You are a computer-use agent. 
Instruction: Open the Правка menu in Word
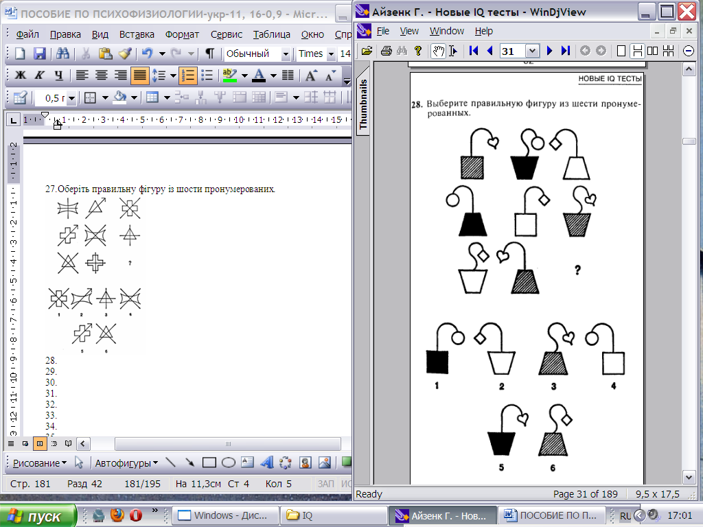pos(65,34)
